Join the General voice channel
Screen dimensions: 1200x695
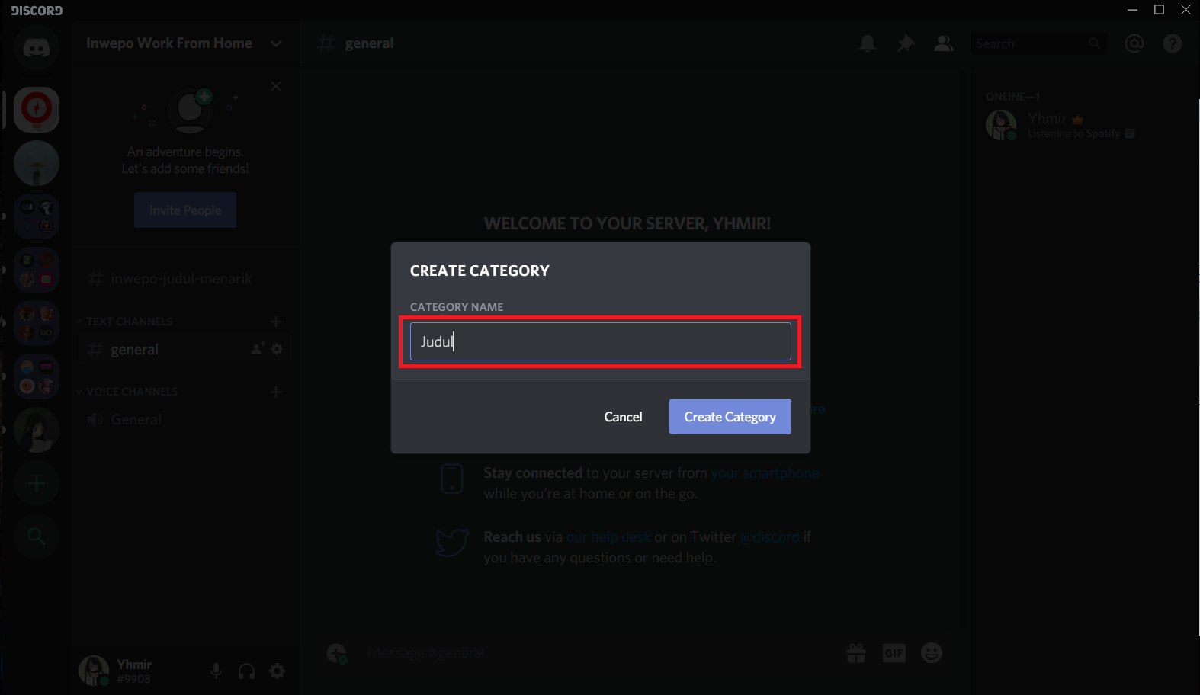pyautogui.click(x=136, y=420)
